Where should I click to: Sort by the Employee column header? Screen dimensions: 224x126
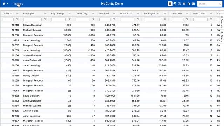coord(29,13)
